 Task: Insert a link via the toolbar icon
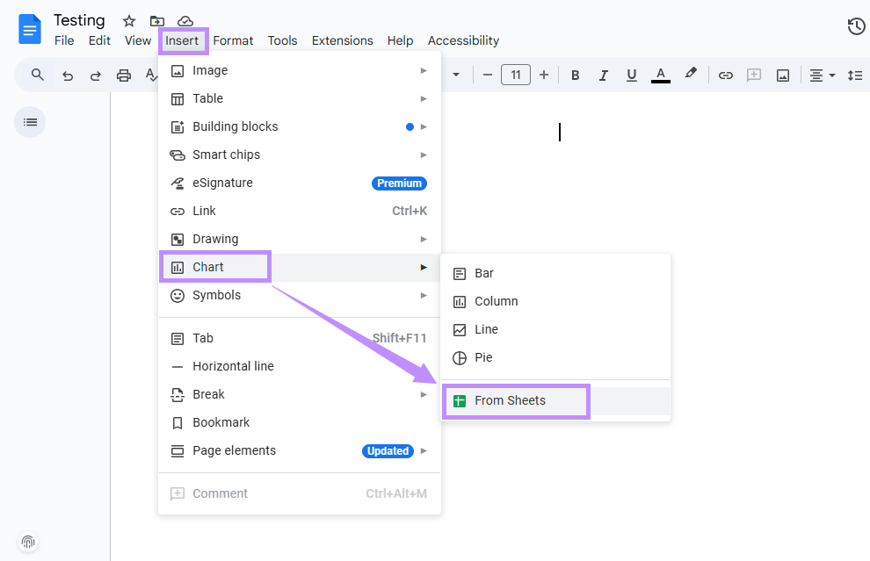[x=726, y=75]
